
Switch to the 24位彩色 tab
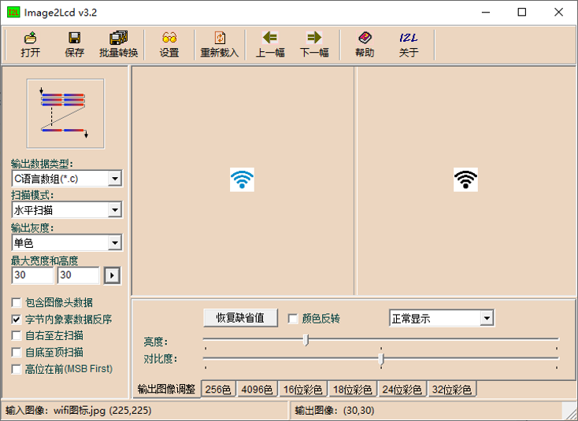pos(402,390)
